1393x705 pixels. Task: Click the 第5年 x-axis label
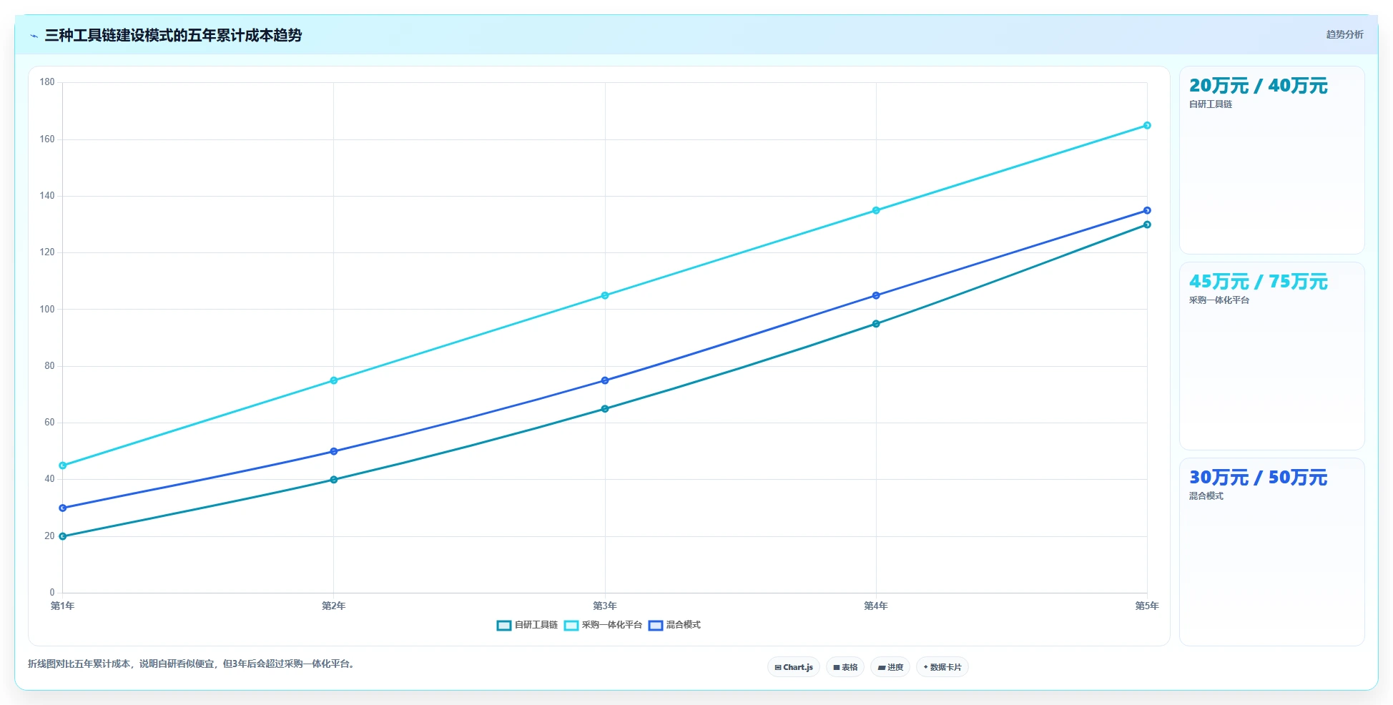click(1147, 606)
